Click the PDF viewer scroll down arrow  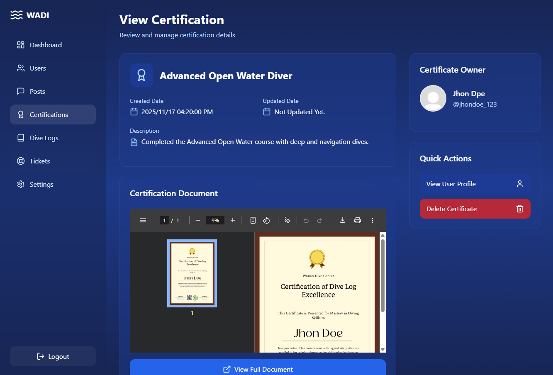point(382,349)
